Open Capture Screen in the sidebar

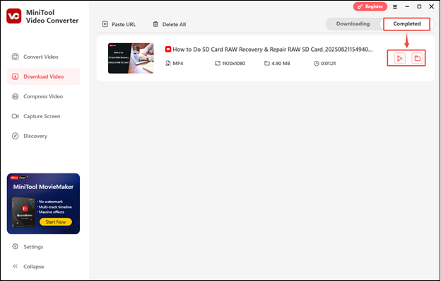pyautogui.click(x=43, y=116)
